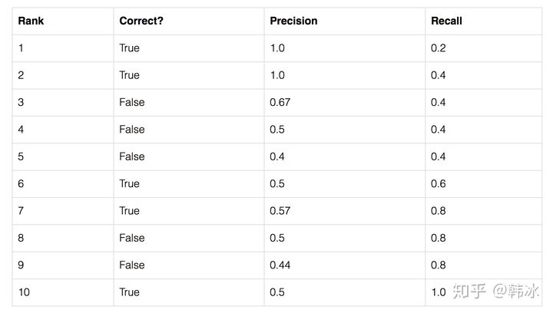This screenshot has width=553, height=313.
Task: Select the precision value 0.57 cell
Action: (x=280, y=211)
